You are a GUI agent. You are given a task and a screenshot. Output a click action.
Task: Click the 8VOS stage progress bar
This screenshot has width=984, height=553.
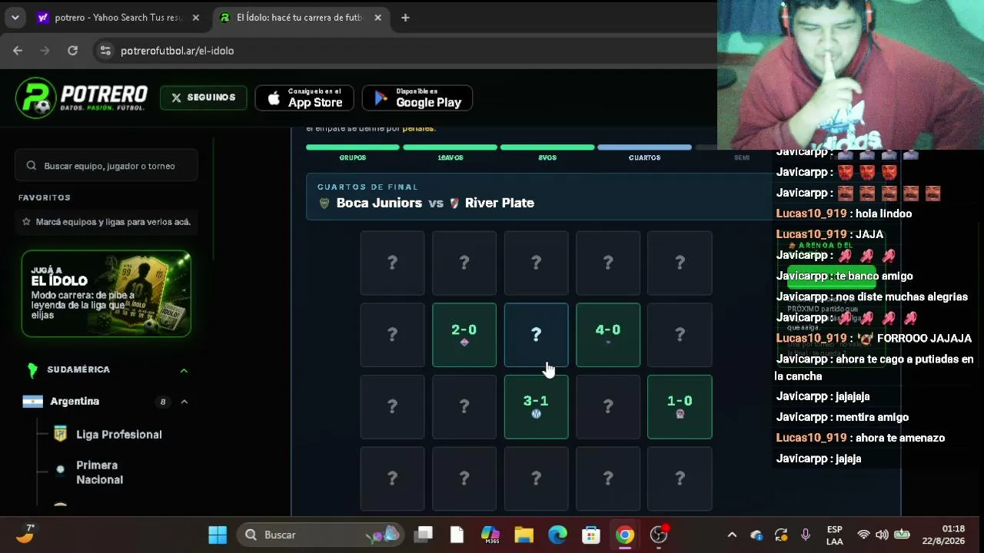tap(547, 147)
